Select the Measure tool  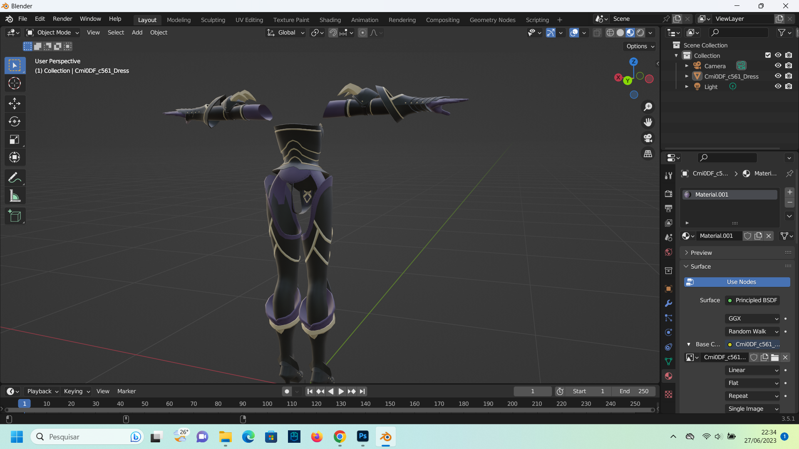(15, 196)
